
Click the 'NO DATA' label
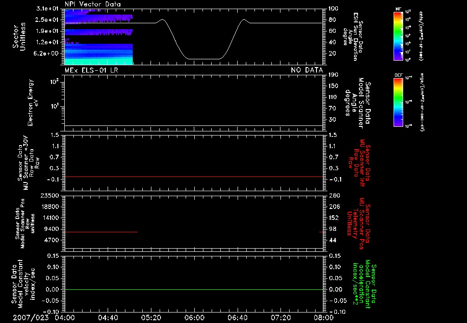tap(307, 70)
